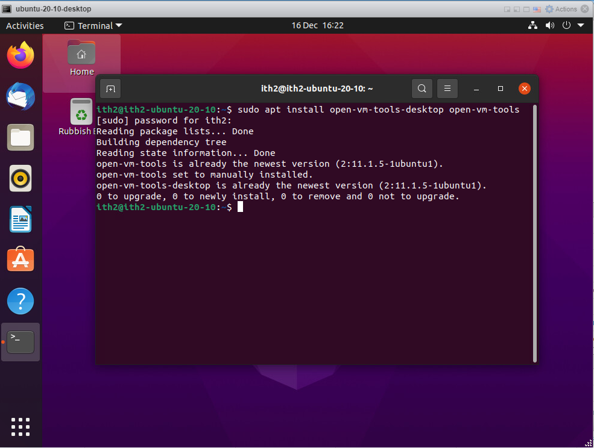Click the terminal title ith2@ith2-ubuntu-20-10
The height and width of the screenshot is (448, 594).
pos(317,89)
